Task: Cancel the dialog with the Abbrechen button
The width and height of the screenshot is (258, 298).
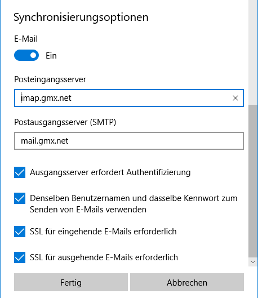Action: (x=187, y=282)
